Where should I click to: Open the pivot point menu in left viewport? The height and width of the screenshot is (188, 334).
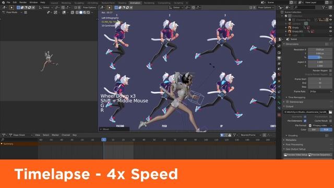[x=57, y=7]
